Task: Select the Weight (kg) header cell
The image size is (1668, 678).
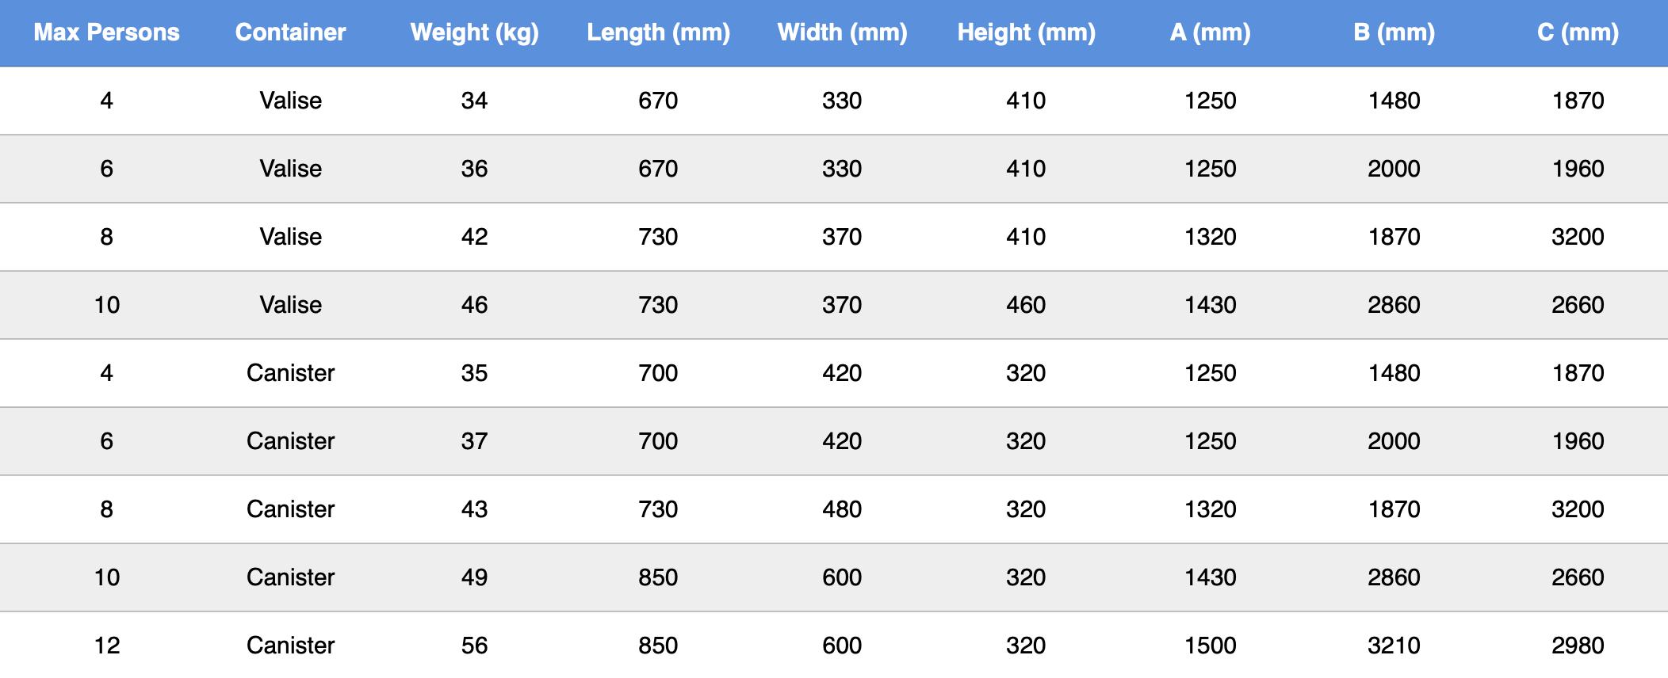Action: 474,32
